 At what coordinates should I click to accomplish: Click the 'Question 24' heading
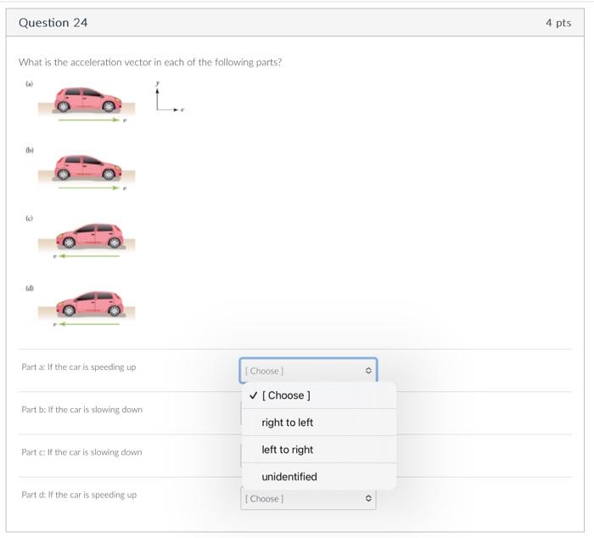click(53, 23)
